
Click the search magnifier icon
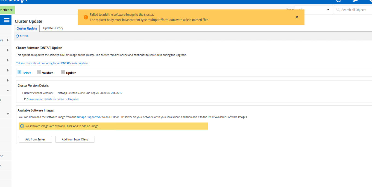point(338,10)
